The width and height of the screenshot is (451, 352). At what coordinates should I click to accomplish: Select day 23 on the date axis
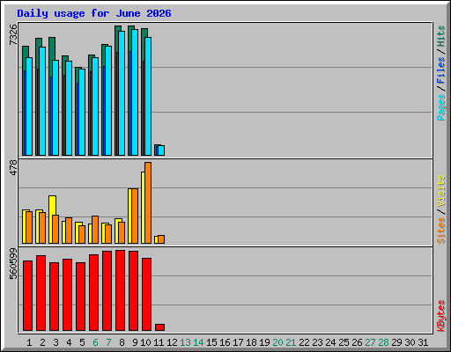pyautogui.click(x=317, y=342)
